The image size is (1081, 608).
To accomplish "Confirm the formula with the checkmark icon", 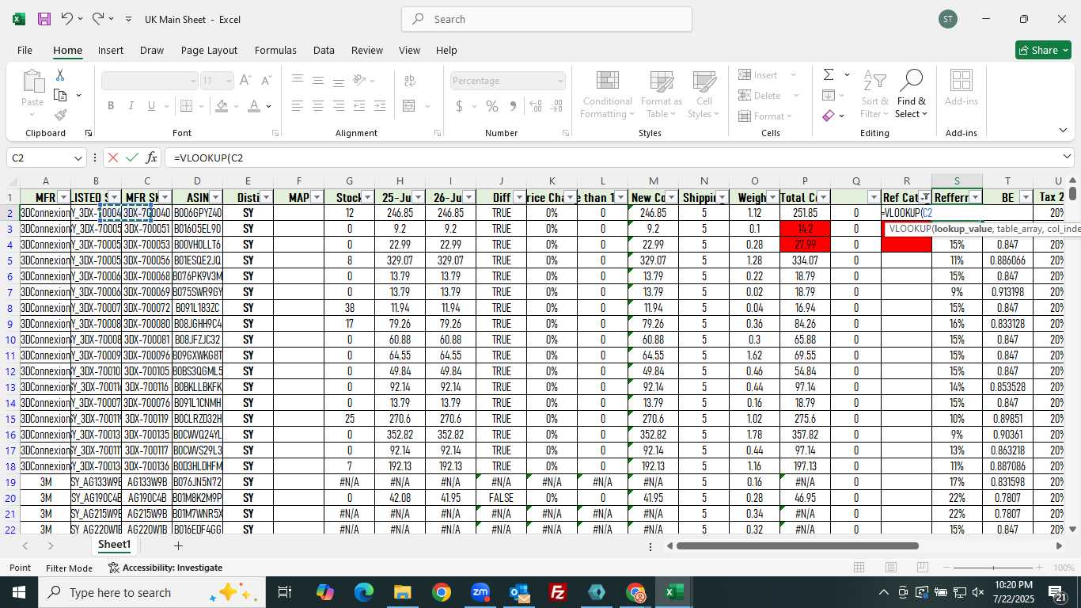I will click(x=132, y=158).
